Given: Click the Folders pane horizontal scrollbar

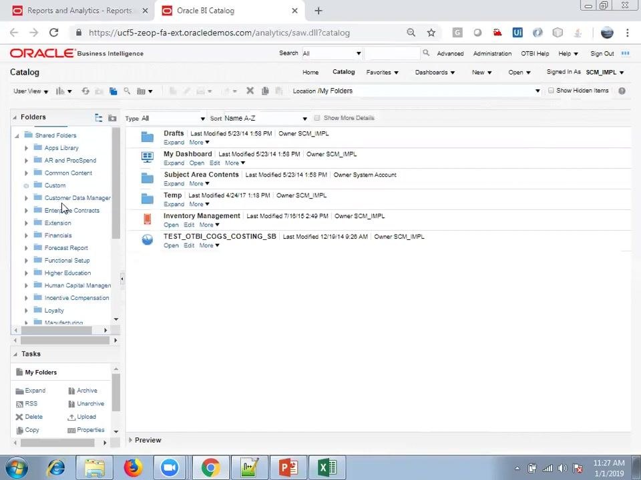Looking at the screenshot, I should point(65,340).
